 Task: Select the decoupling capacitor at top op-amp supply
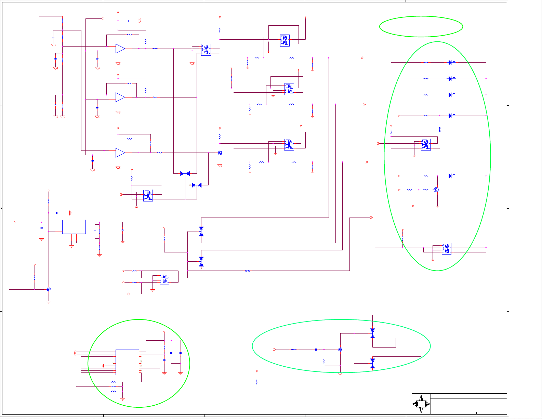[129, 21]
